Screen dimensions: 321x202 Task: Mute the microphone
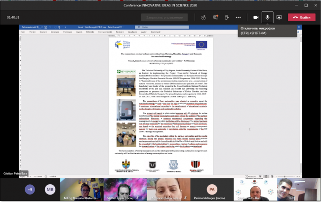(268, 17)
